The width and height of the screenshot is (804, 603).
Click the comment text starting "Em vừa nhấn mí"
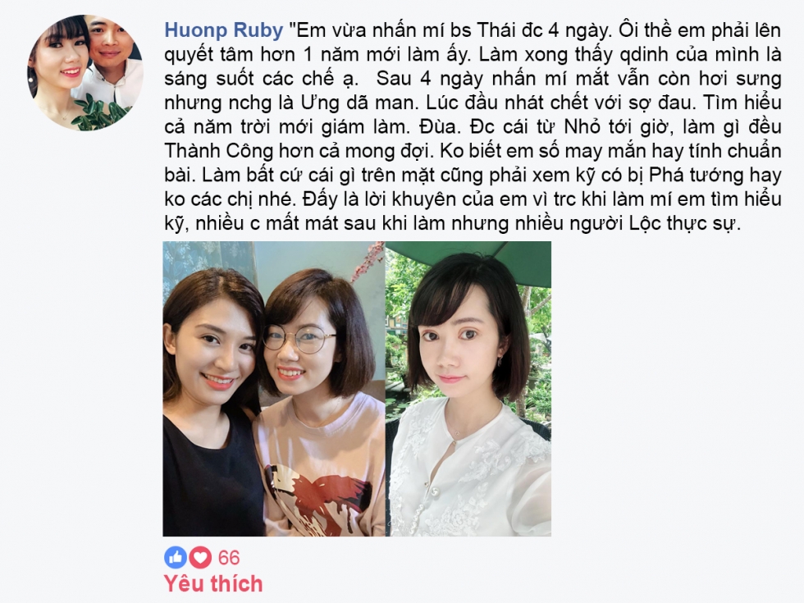[473, 126]
